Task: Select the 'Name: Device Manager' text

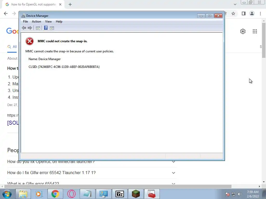Action: coord(45,59)
